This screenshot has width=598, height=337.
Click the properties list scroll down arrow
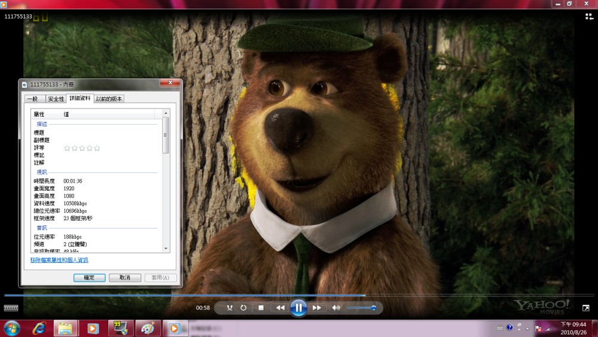pos(166,249)
